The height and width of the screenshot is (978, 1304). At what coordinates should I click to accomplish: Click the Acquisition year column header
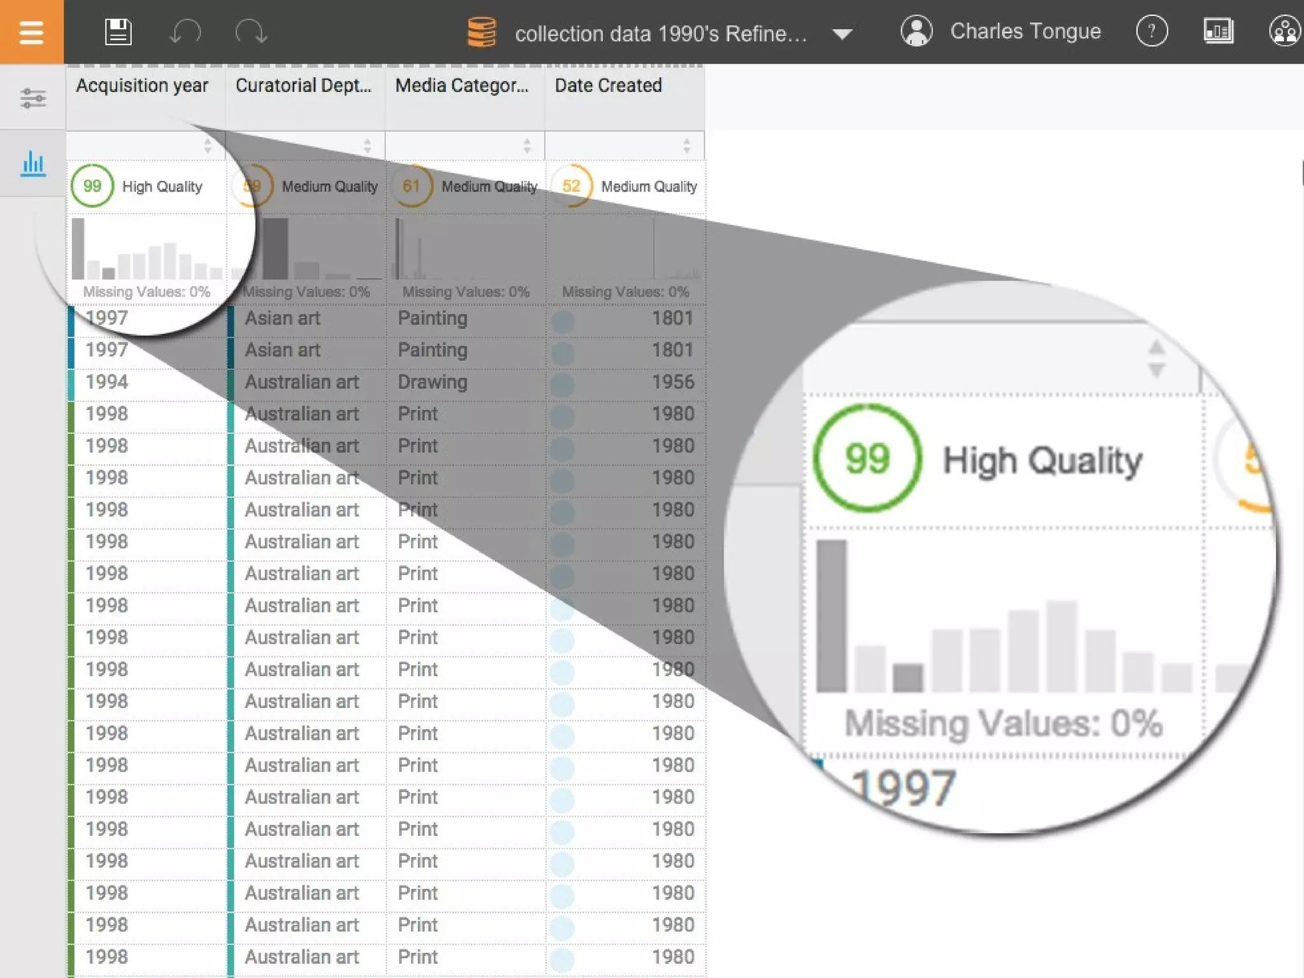pyautogui.click(x=142, y=85)
